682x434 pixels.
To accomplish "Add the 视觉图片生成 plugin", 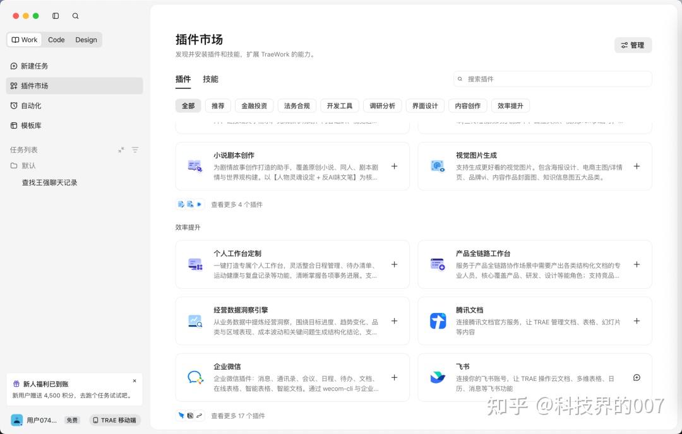I will click(637, 167).
